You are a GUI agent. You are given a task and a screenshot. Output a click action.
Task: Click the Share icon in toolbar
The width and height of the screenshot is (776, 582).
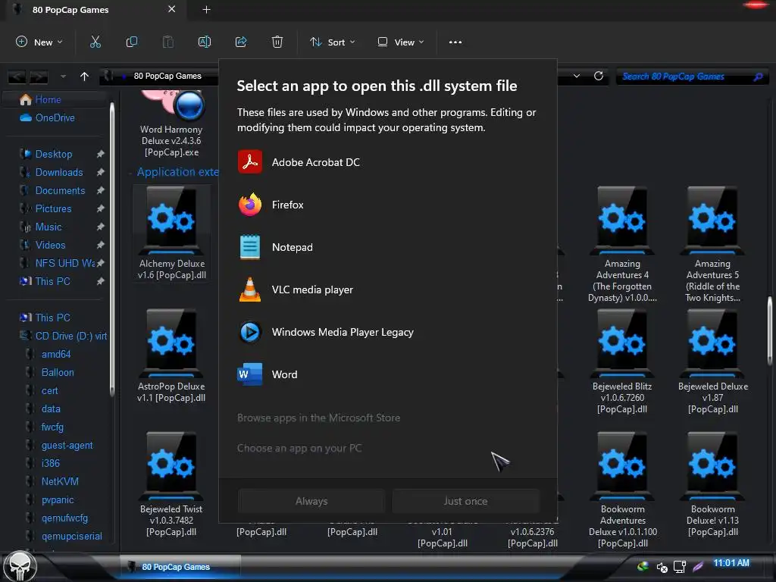[x=241, y=42]
